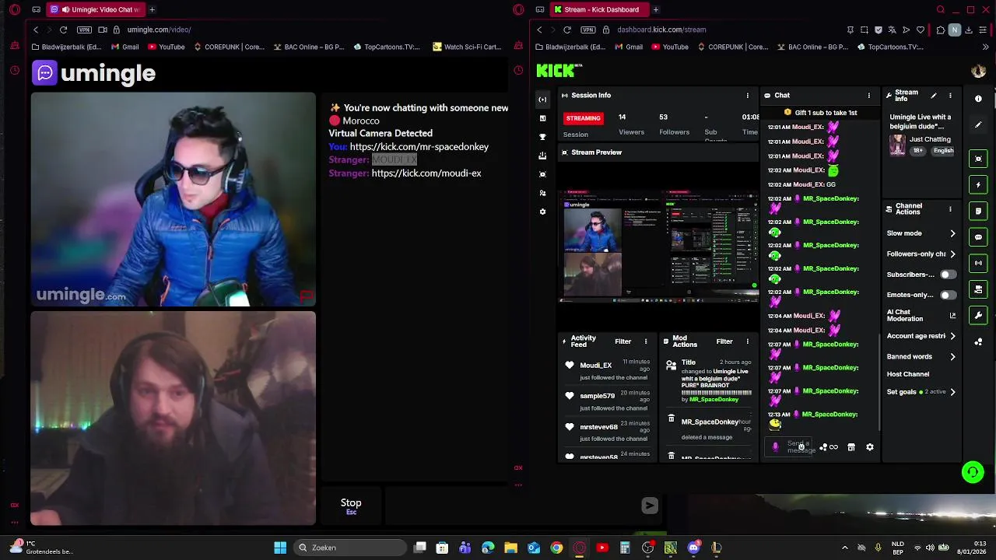Viewport: 996px width, 560px height.
Task: Open the Kick user avatar menu
Action: [x=978, y=71]
